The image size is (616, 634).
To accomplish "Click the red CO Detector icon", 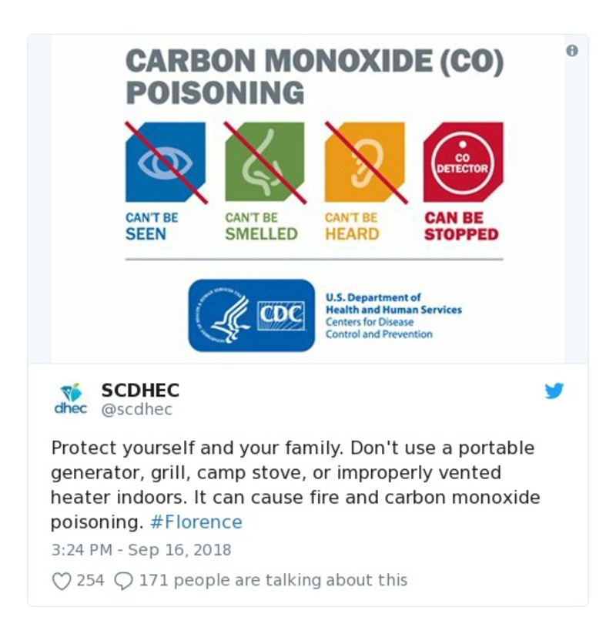I will [x=463, y=162].
